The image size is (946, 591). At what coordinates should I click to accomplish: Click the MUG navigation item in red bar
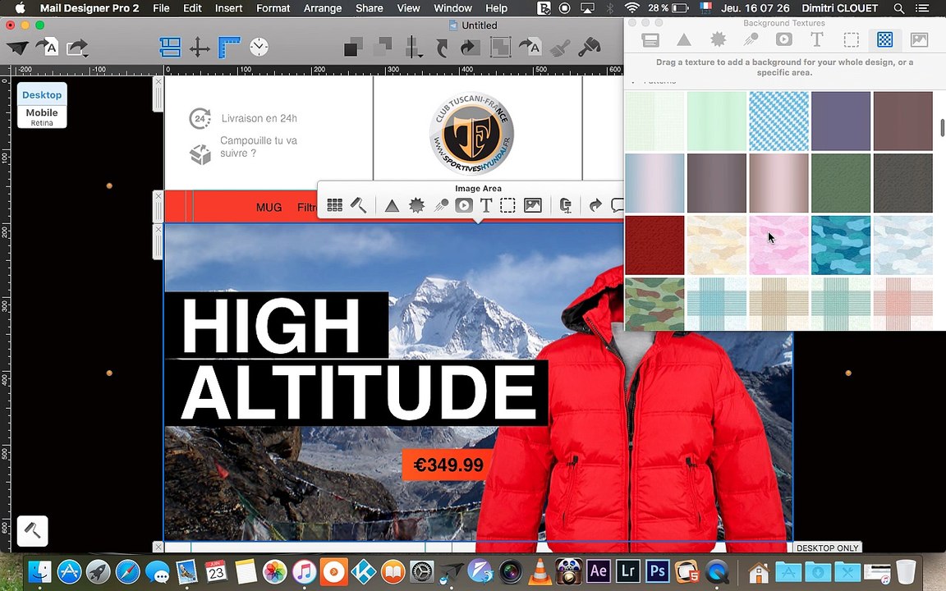coord(269,208)
